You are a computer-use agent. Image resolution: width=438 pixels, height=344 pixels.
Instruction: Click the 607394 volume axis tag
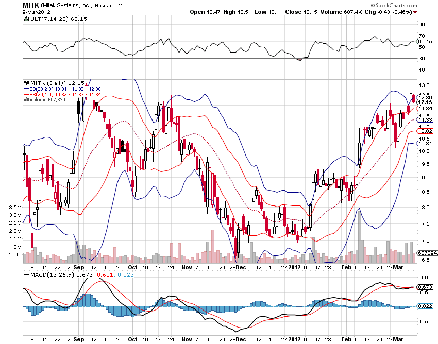(427, 253)
